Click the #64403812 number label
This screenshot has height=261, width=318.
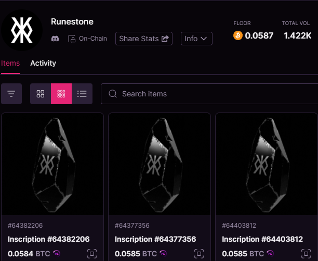point(239,226)
